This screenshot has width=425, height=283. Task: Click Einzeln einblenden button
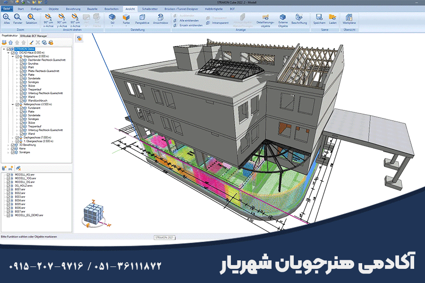[x=190, y=25]
